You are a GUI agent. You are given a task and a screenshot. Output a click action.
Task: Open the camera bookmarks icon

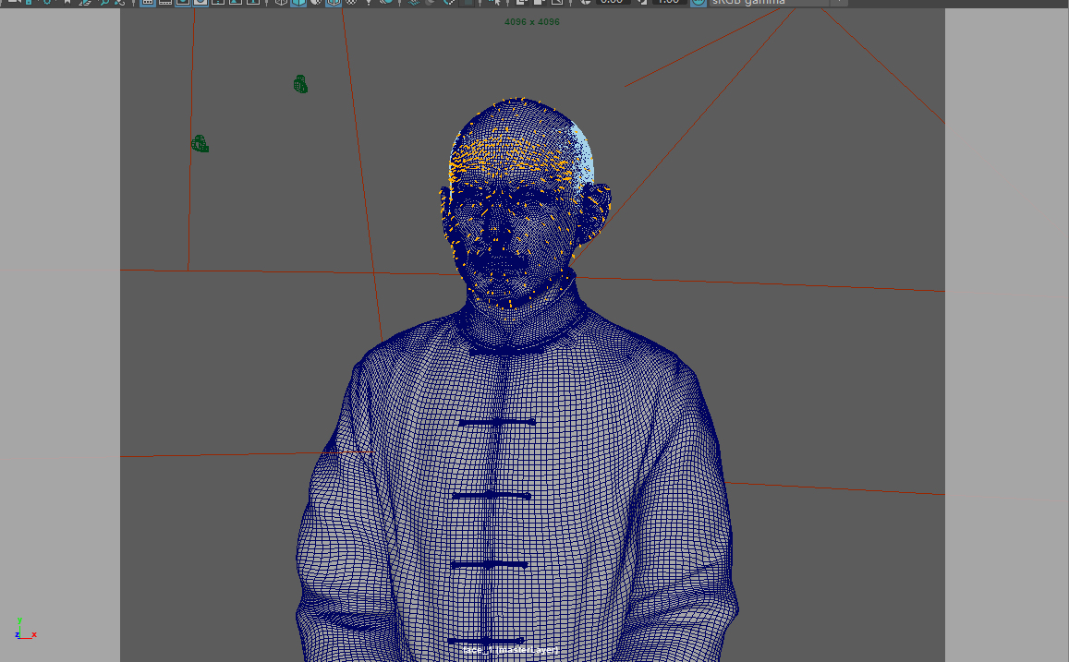click(67, 2)
